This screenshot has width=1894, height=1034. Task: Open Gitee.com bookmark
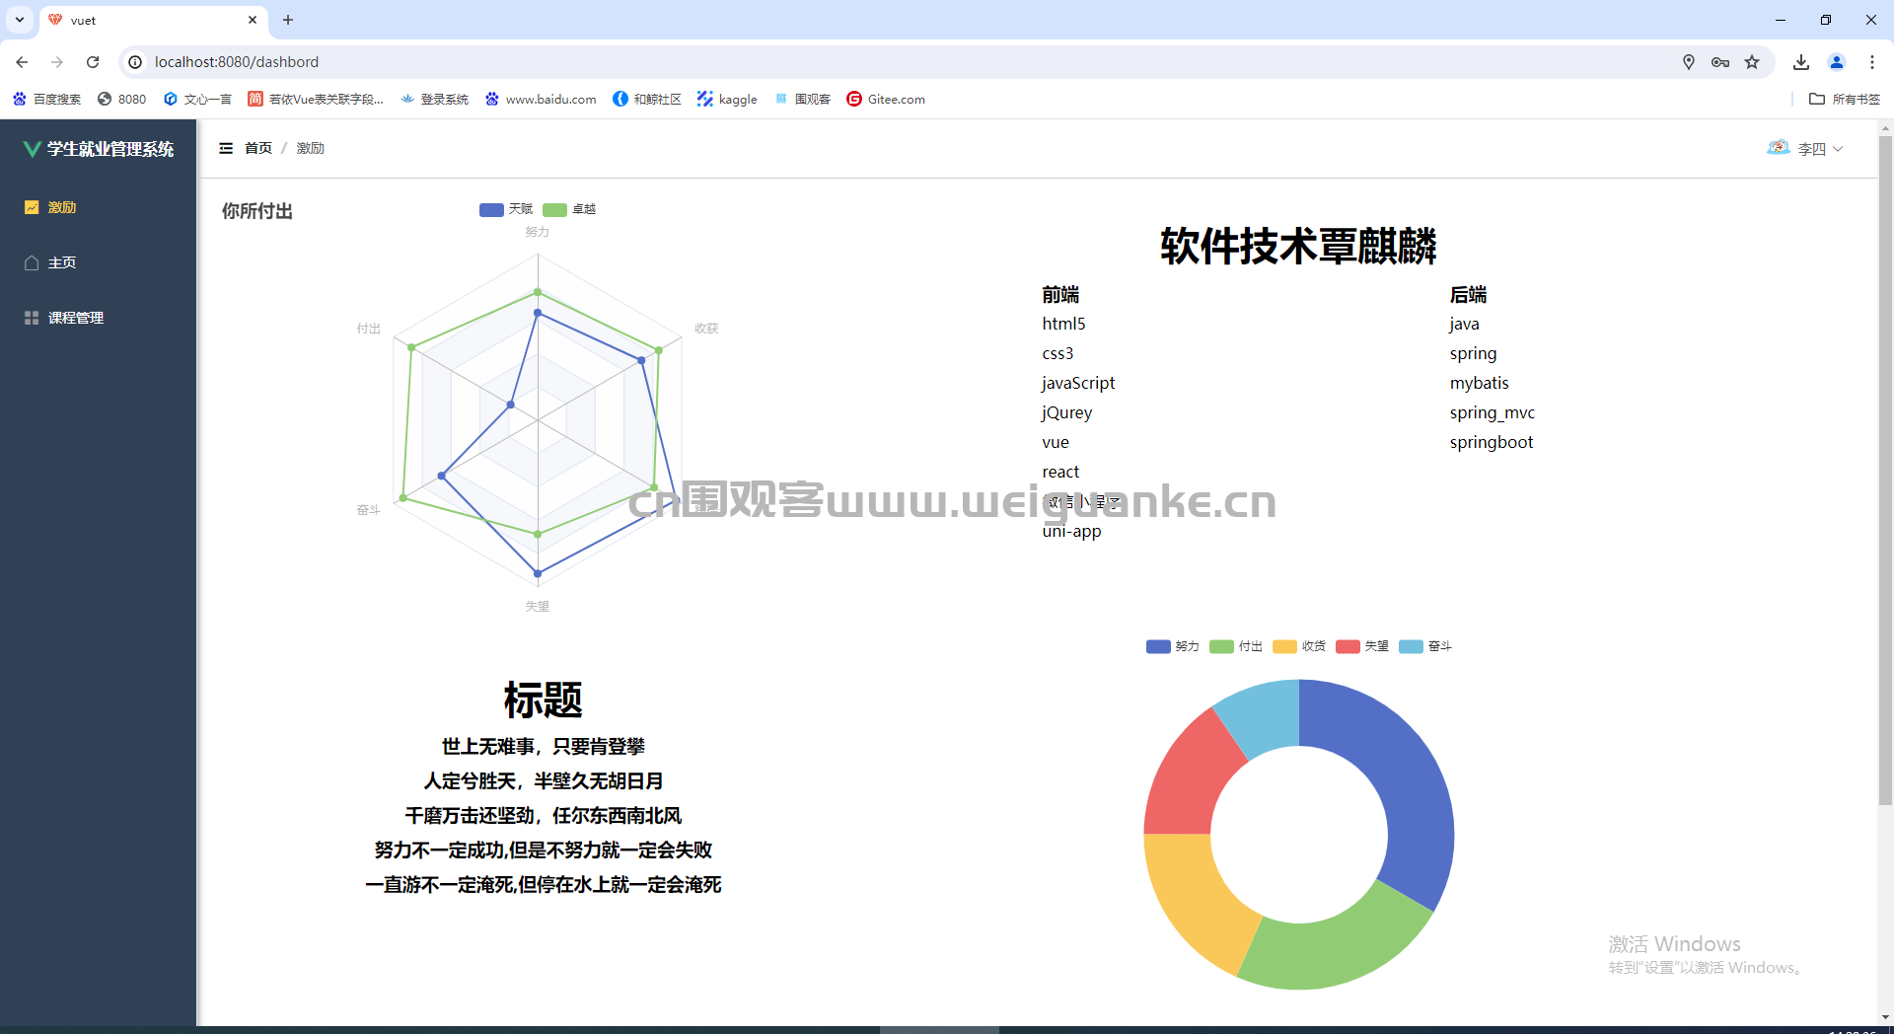tap(886, 99)
